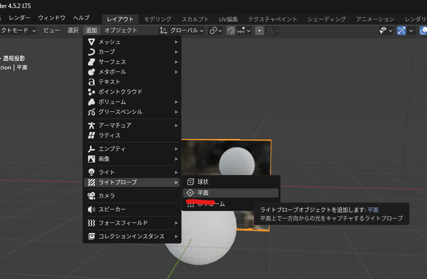Click the Select (選択) menu button
Viewport: 427px width, 279px height.
point(73,30)
